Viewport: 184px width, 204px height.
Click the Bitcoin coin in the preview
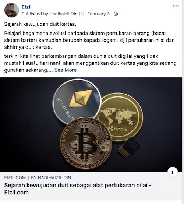86,143
